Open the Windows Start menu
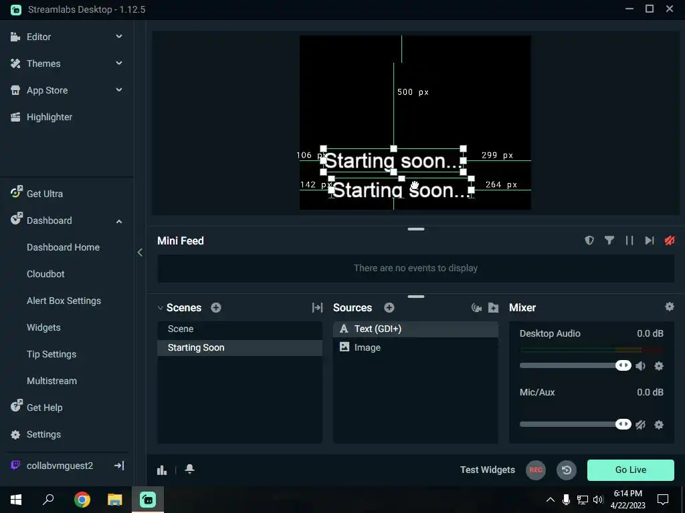The width and height of the screenshot is (685, 513). pos(16,500)
